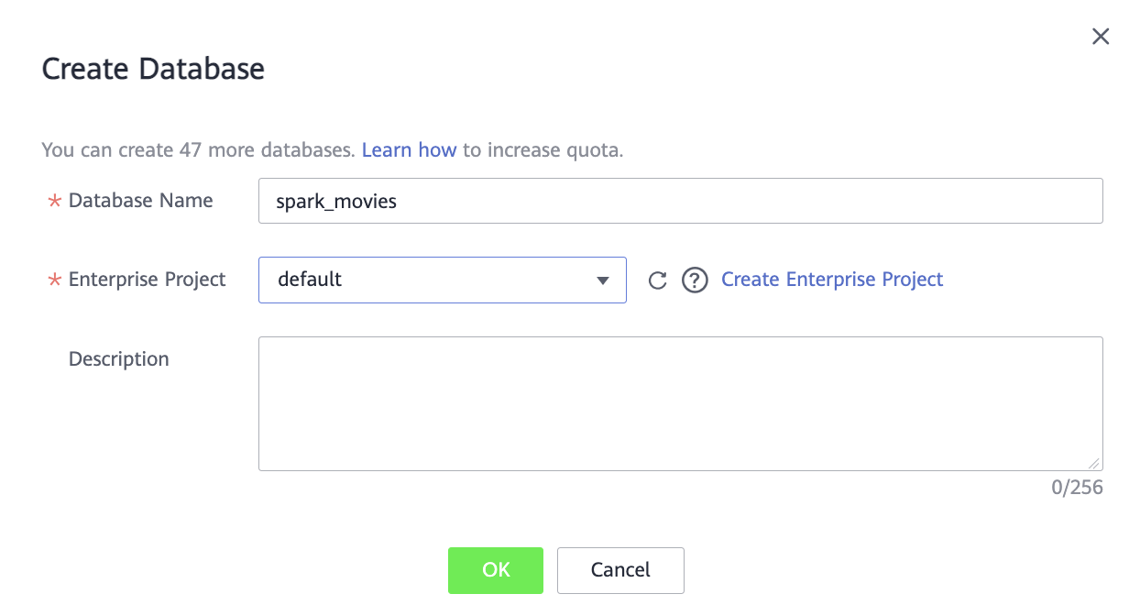Click the Database Name label
The image size is (1140, 616).
tap(140, 201)
